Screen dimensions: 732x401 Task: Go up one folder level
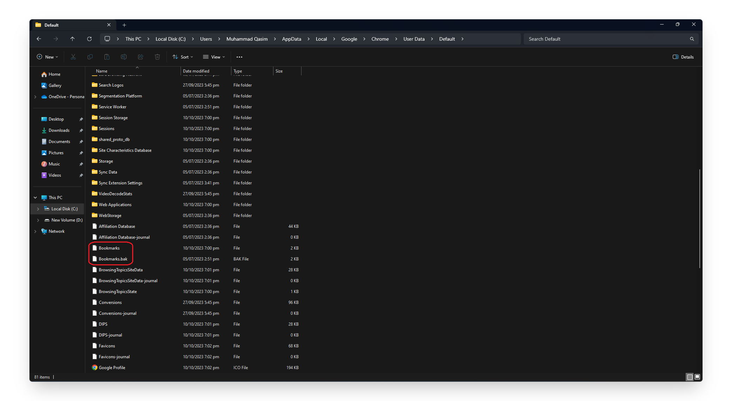point(73,39)
